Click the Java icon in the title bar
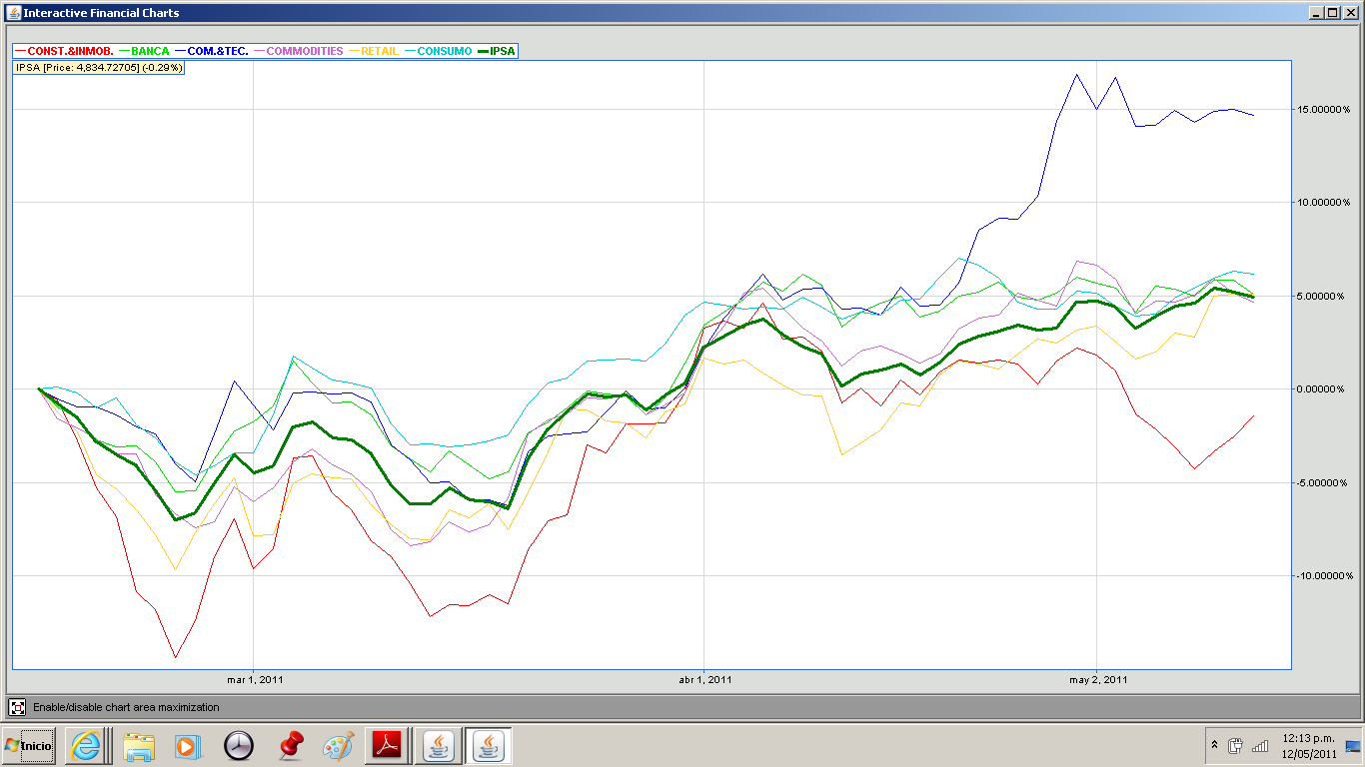This screenshot has height=767, width=1365. tap(12, 12)
